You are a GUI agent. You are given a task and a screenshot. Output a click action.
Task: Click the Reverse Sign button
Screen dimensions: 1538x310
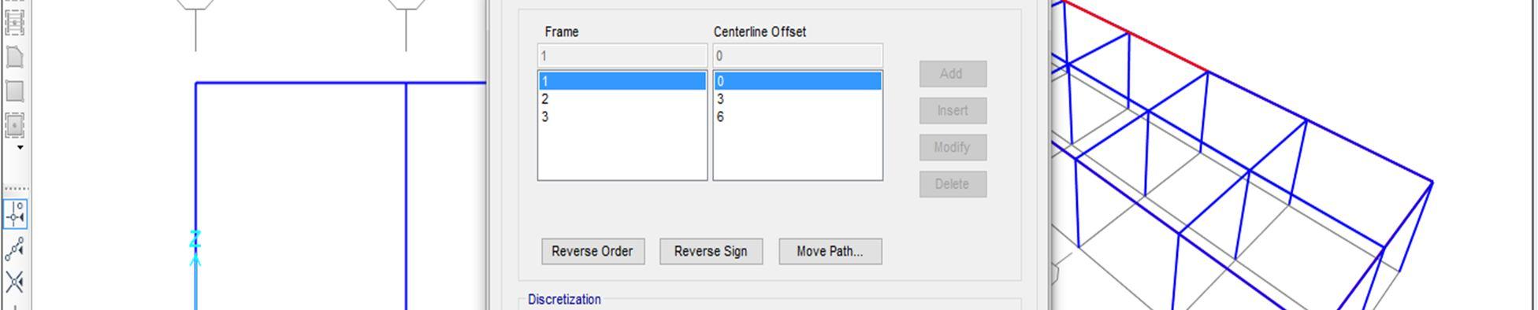point(711,252)
